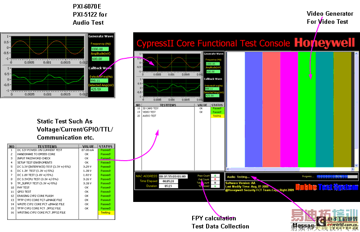This screenshot has height=232, width=360.
Task: Click Detected Amp 425.59 in the enlarged wave panel
Action: point(99,89)
